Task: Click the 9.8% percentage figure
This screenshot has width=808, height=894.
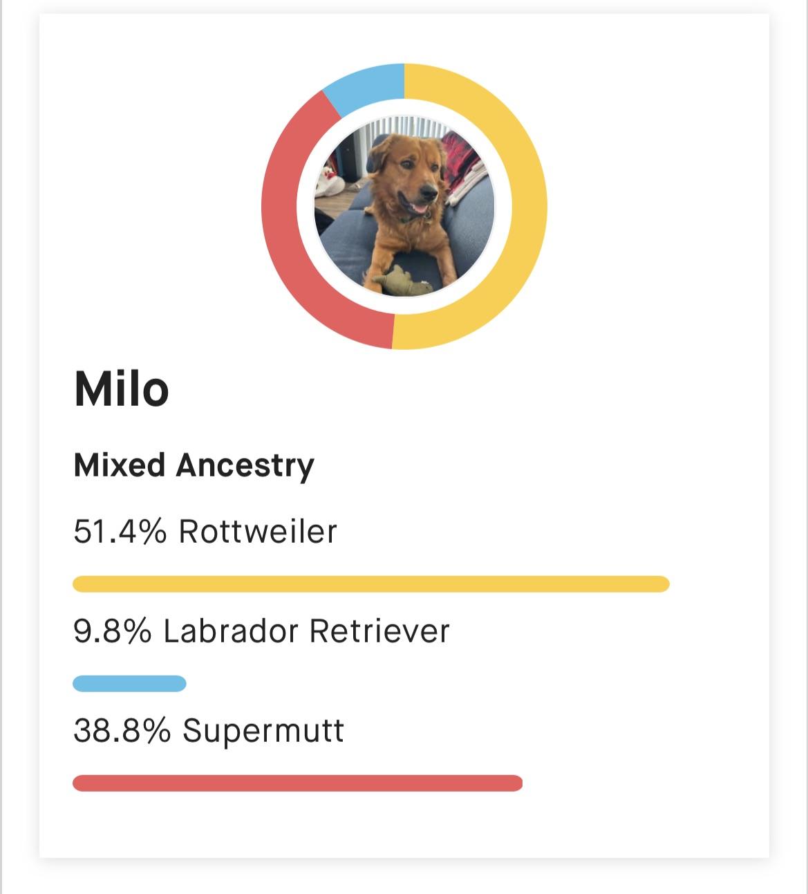Action: tap(112, 631)
